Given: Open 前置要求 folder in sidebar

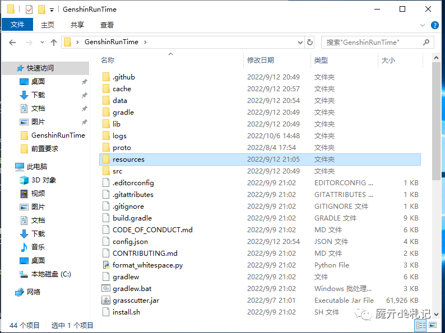Looking at the screenshot, I should pyautogui.click(x=39, y=148).
